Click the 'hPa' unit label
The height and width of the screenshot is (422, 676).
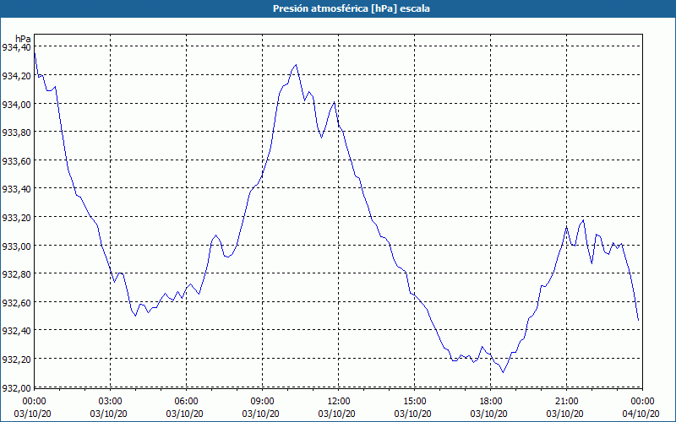point(23,39)
